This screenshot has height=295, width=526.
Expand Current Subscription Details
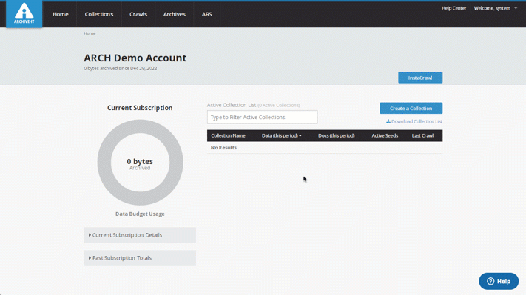[140, 235]
